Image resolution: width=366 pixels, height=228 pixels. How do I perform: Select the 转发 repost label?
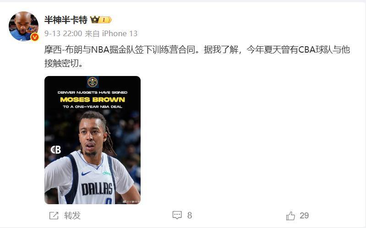72,215
